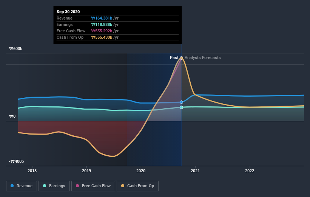Click the Free Cash Flow row label in tooltip
The height and width of the screenshot is (197, 310).
(71, 31)
